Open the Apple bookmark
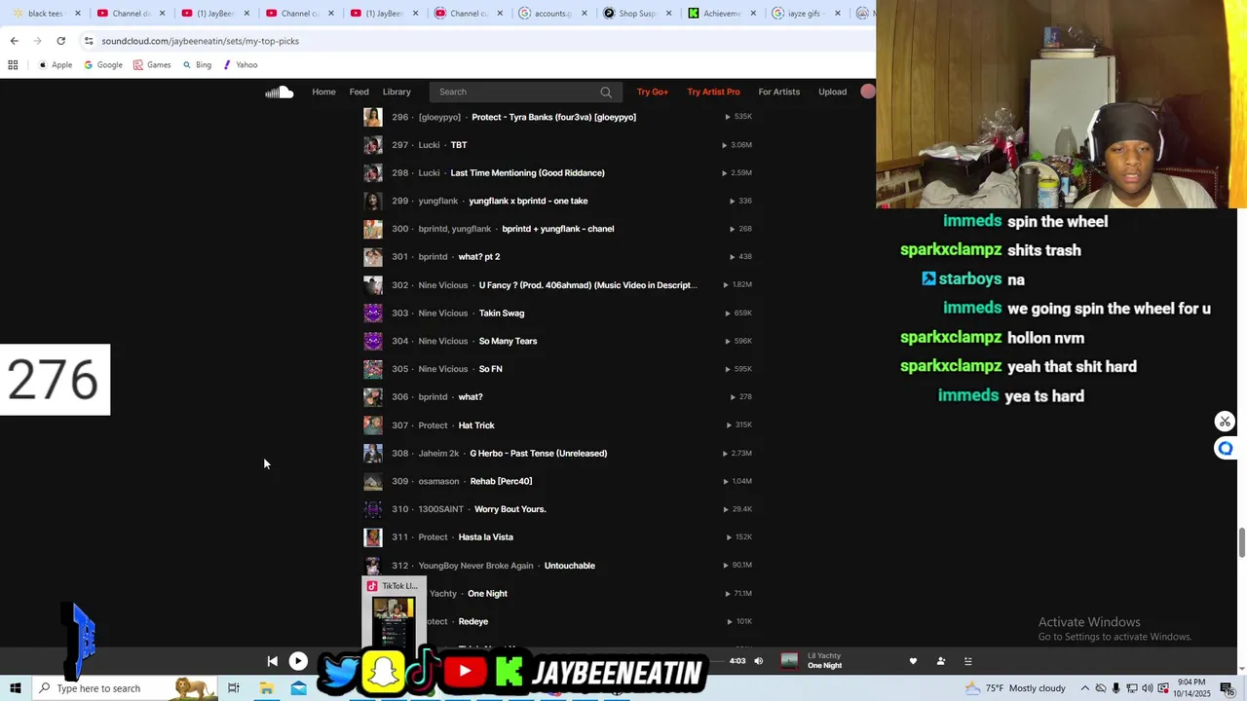The image size is (1247, 701). click(56, 65)
